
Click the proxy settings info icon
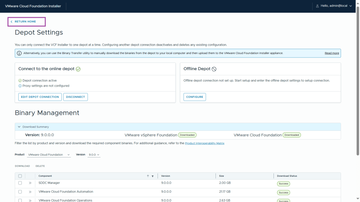point(20,86)
